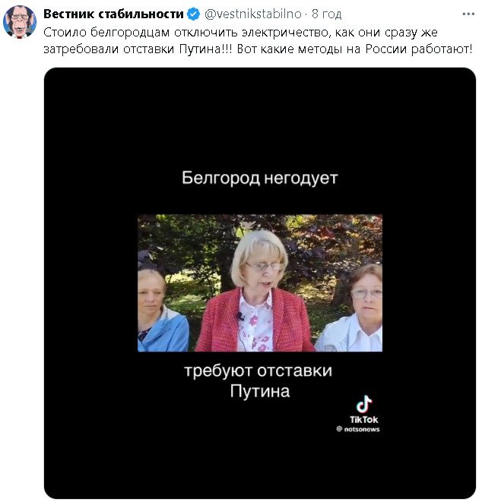Play the embedded video frame
This screenshot has height=502, width=482.
coord(260,283)
